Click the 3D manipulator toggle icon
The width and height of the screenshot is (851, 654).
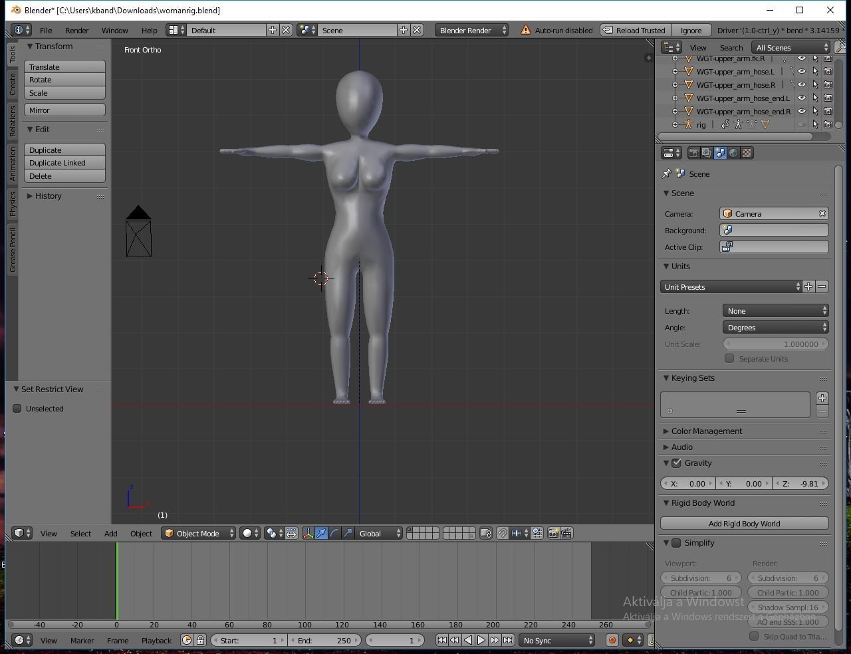click(308, 533)
